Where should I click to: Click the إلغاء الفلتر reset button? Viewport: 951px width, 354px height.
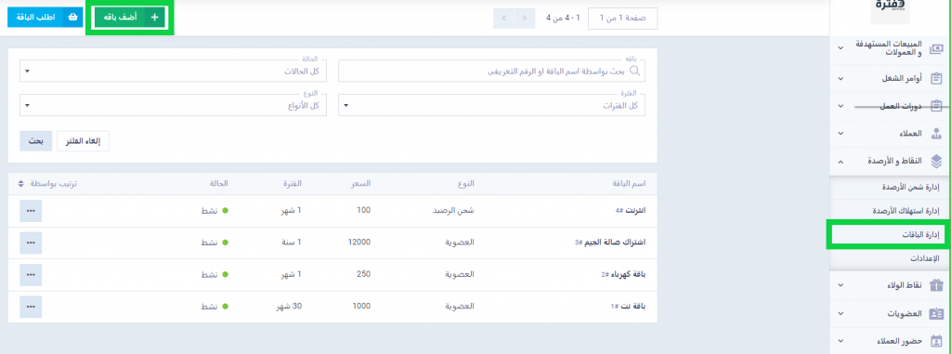(83, 141)
